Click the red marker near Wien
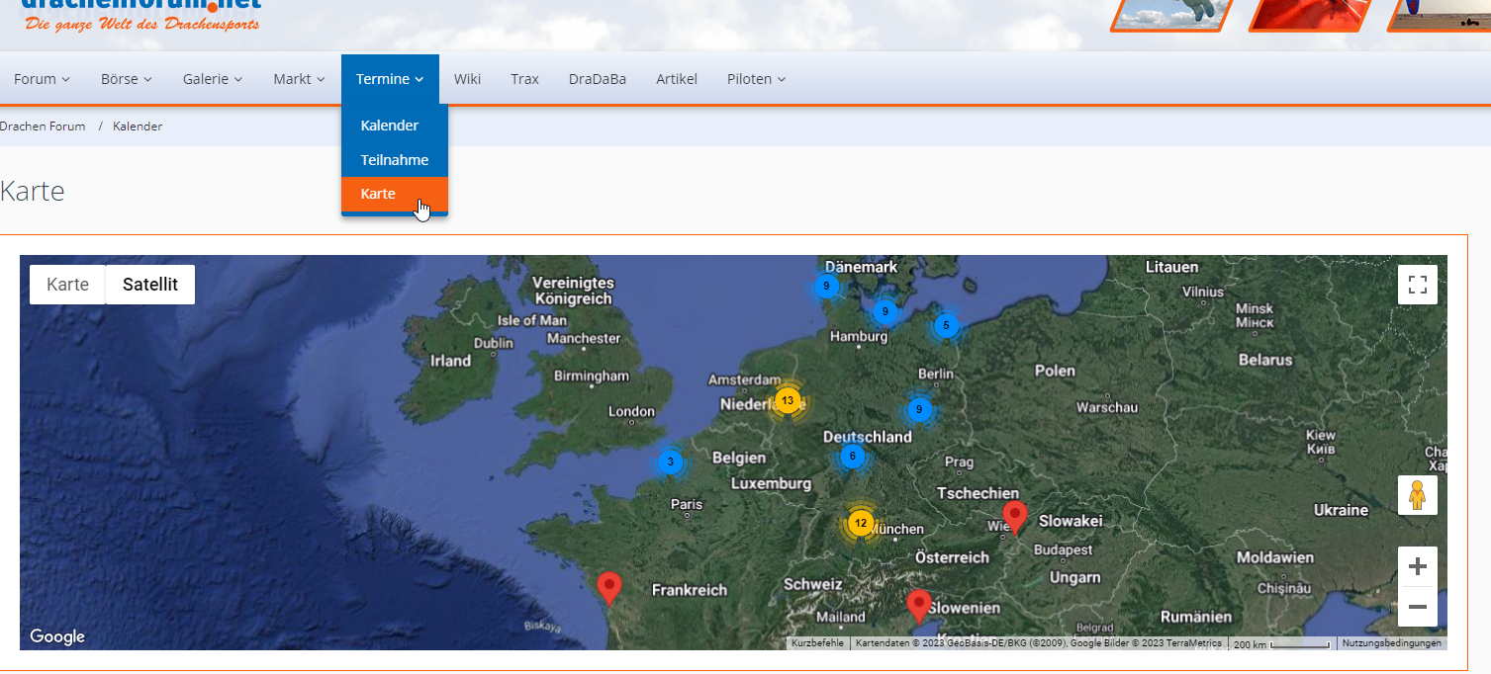 click(x=1014, y=516)
